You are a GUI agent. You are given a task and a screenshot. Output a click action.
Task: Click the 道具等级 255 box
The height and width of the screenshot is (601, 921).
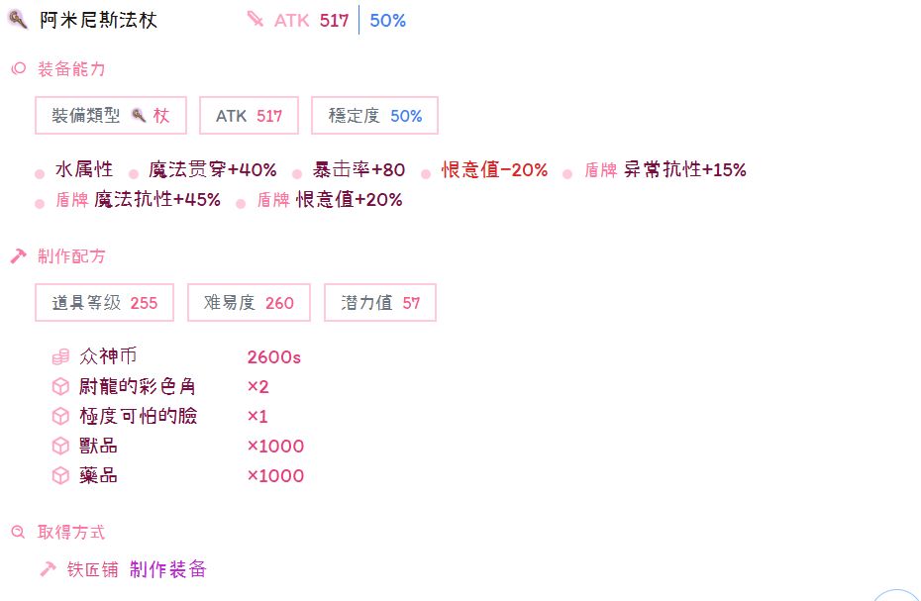[x=104, y=303]
